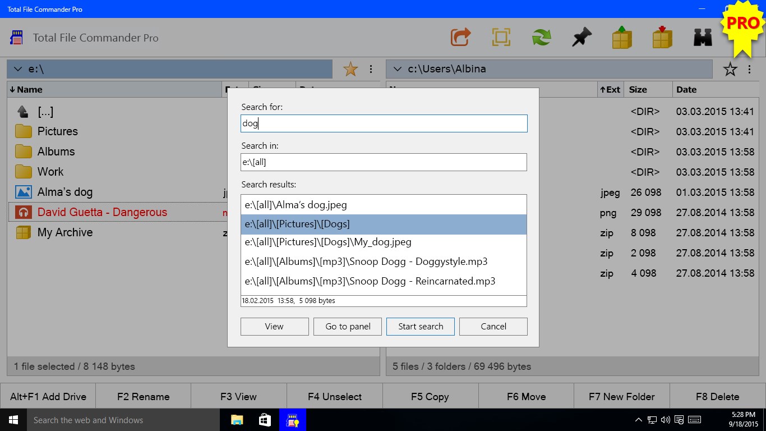Open search with the binoculars icon
Image resolution: width=766 pixels, height=431 pixels.
tap(703, 38)
